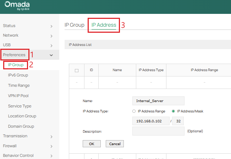
Task: Tick the select-all checkbox in table header
Action: 77,70
